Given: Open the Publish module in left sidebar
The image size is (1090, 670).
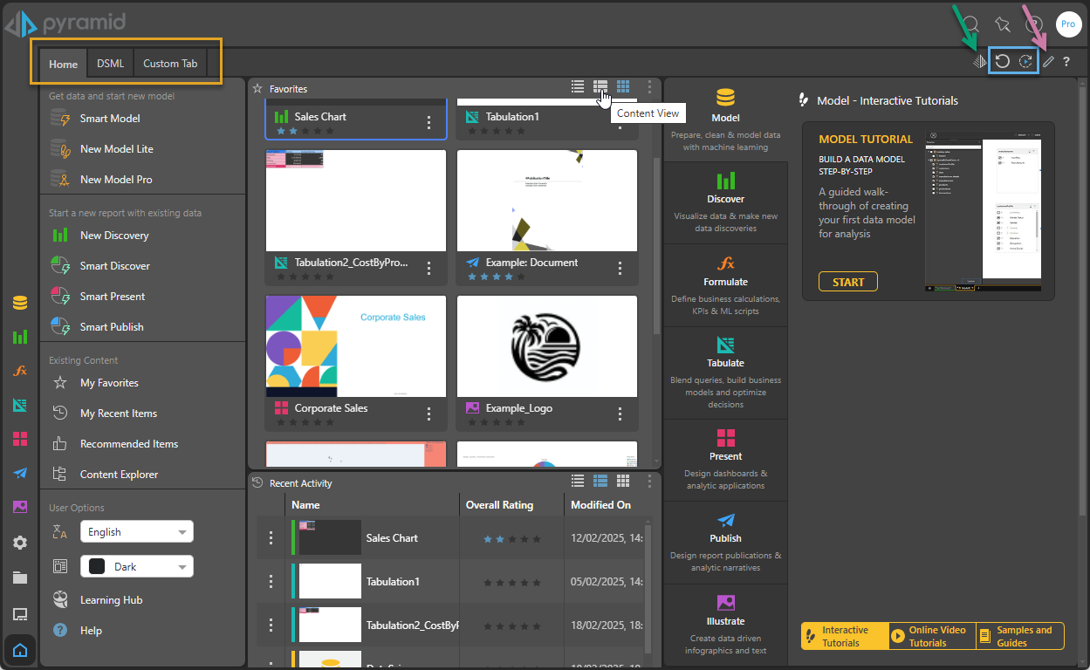Looking at the screenshot, I should click(20, 473).
